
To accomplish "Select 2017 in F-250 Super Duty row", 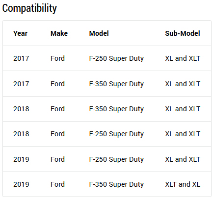I will pyautogui.click(x=21, y=58).
